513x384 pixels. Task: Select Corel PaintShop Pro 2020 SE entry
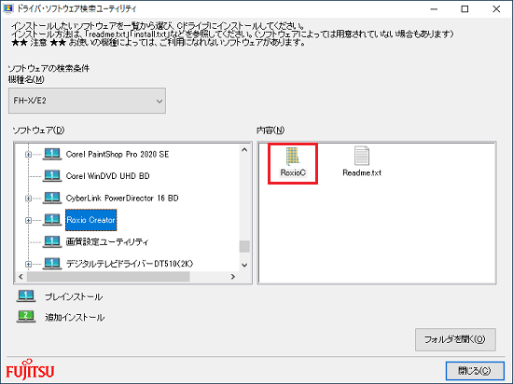(x=118, y=155)
